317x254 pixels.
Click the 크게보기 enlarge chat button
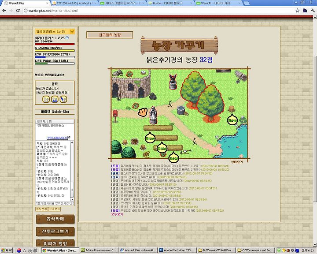pyautogui.click(x=55, y=209)
